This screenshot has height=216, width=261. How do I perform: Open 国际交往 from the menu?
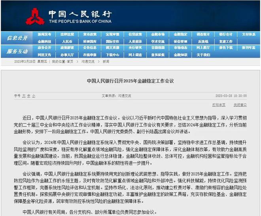coord(113,41)
